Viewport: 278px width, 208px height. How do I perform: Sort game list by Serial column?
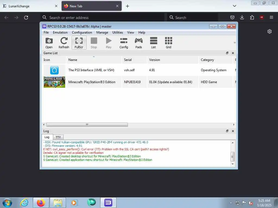(x=134, y=60)
